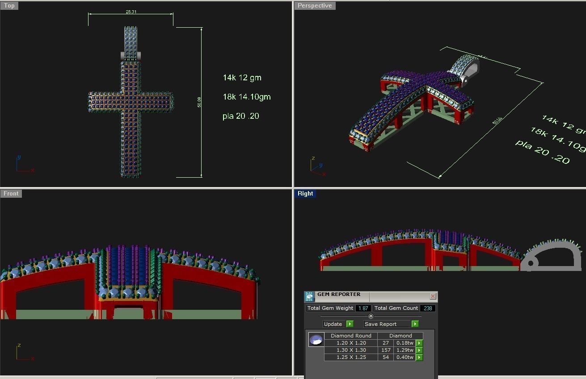Click the round diamond gem thumbnail
The width and height of the screenshot is (586, 379).
click(316, 340)
